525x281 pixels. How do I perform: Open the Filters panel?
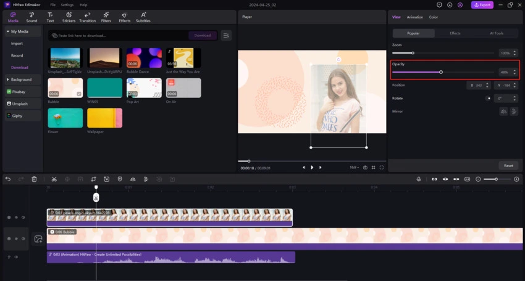106,17
